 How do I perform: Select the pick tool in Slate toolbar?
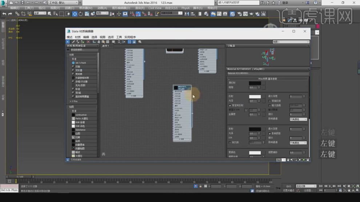pos(68,42)
